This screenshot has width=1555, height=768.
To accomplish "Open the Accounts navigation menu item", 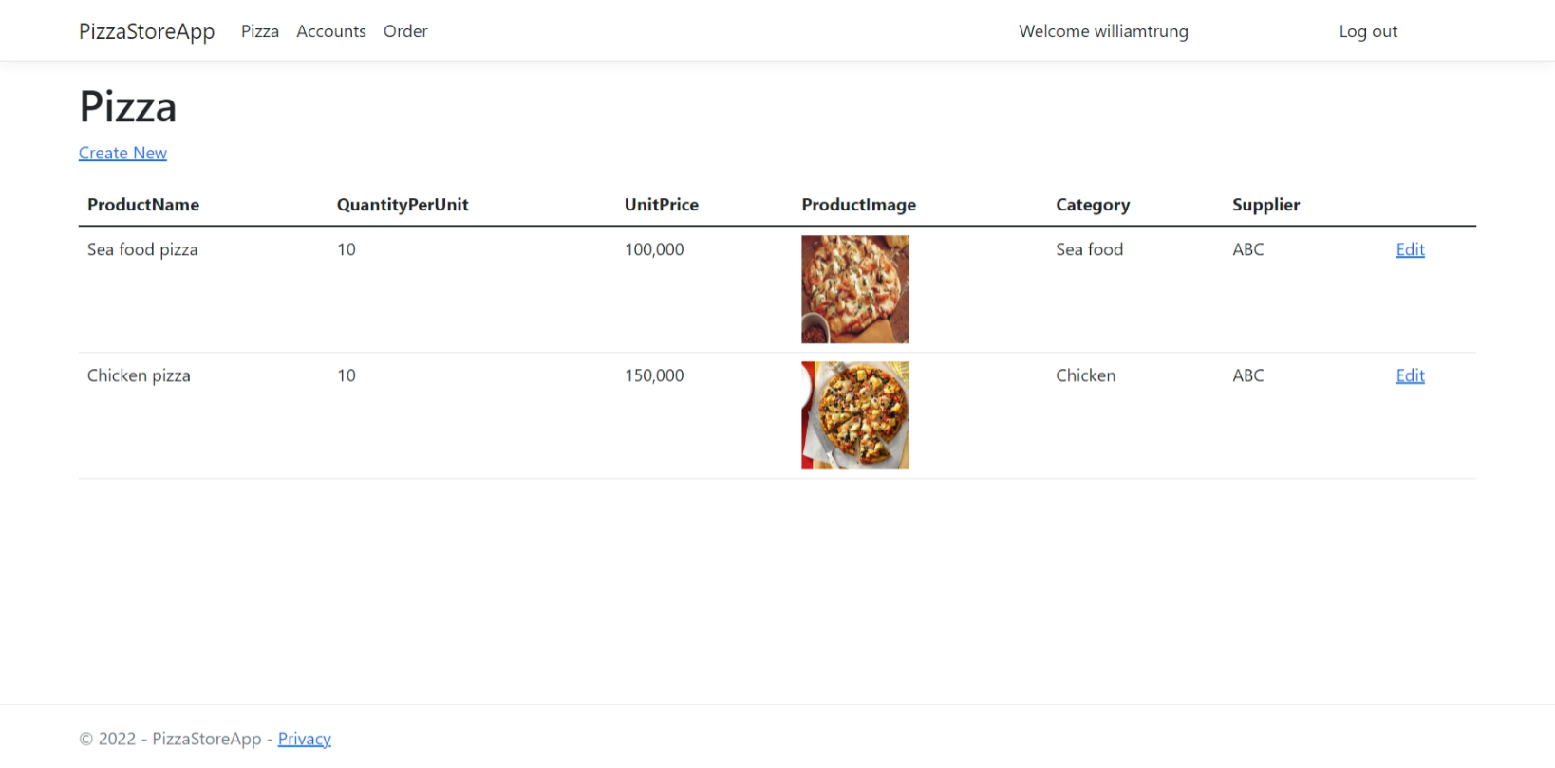I will [x=330, y=30].
